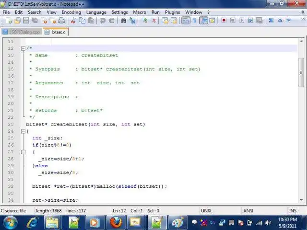This screenshot has width=307, height=230.
Task: Click the blue sigma plugin toolbar icon
Action: click(271, 20)
